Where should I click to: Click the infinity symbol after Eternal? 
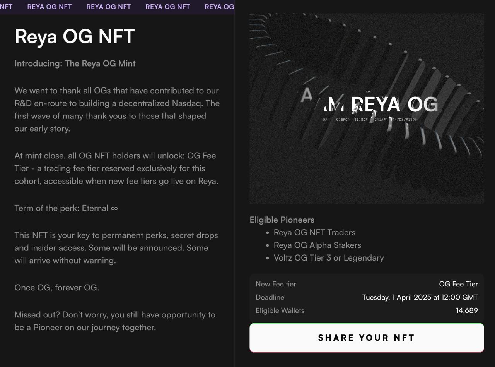[x=114, y=208]
